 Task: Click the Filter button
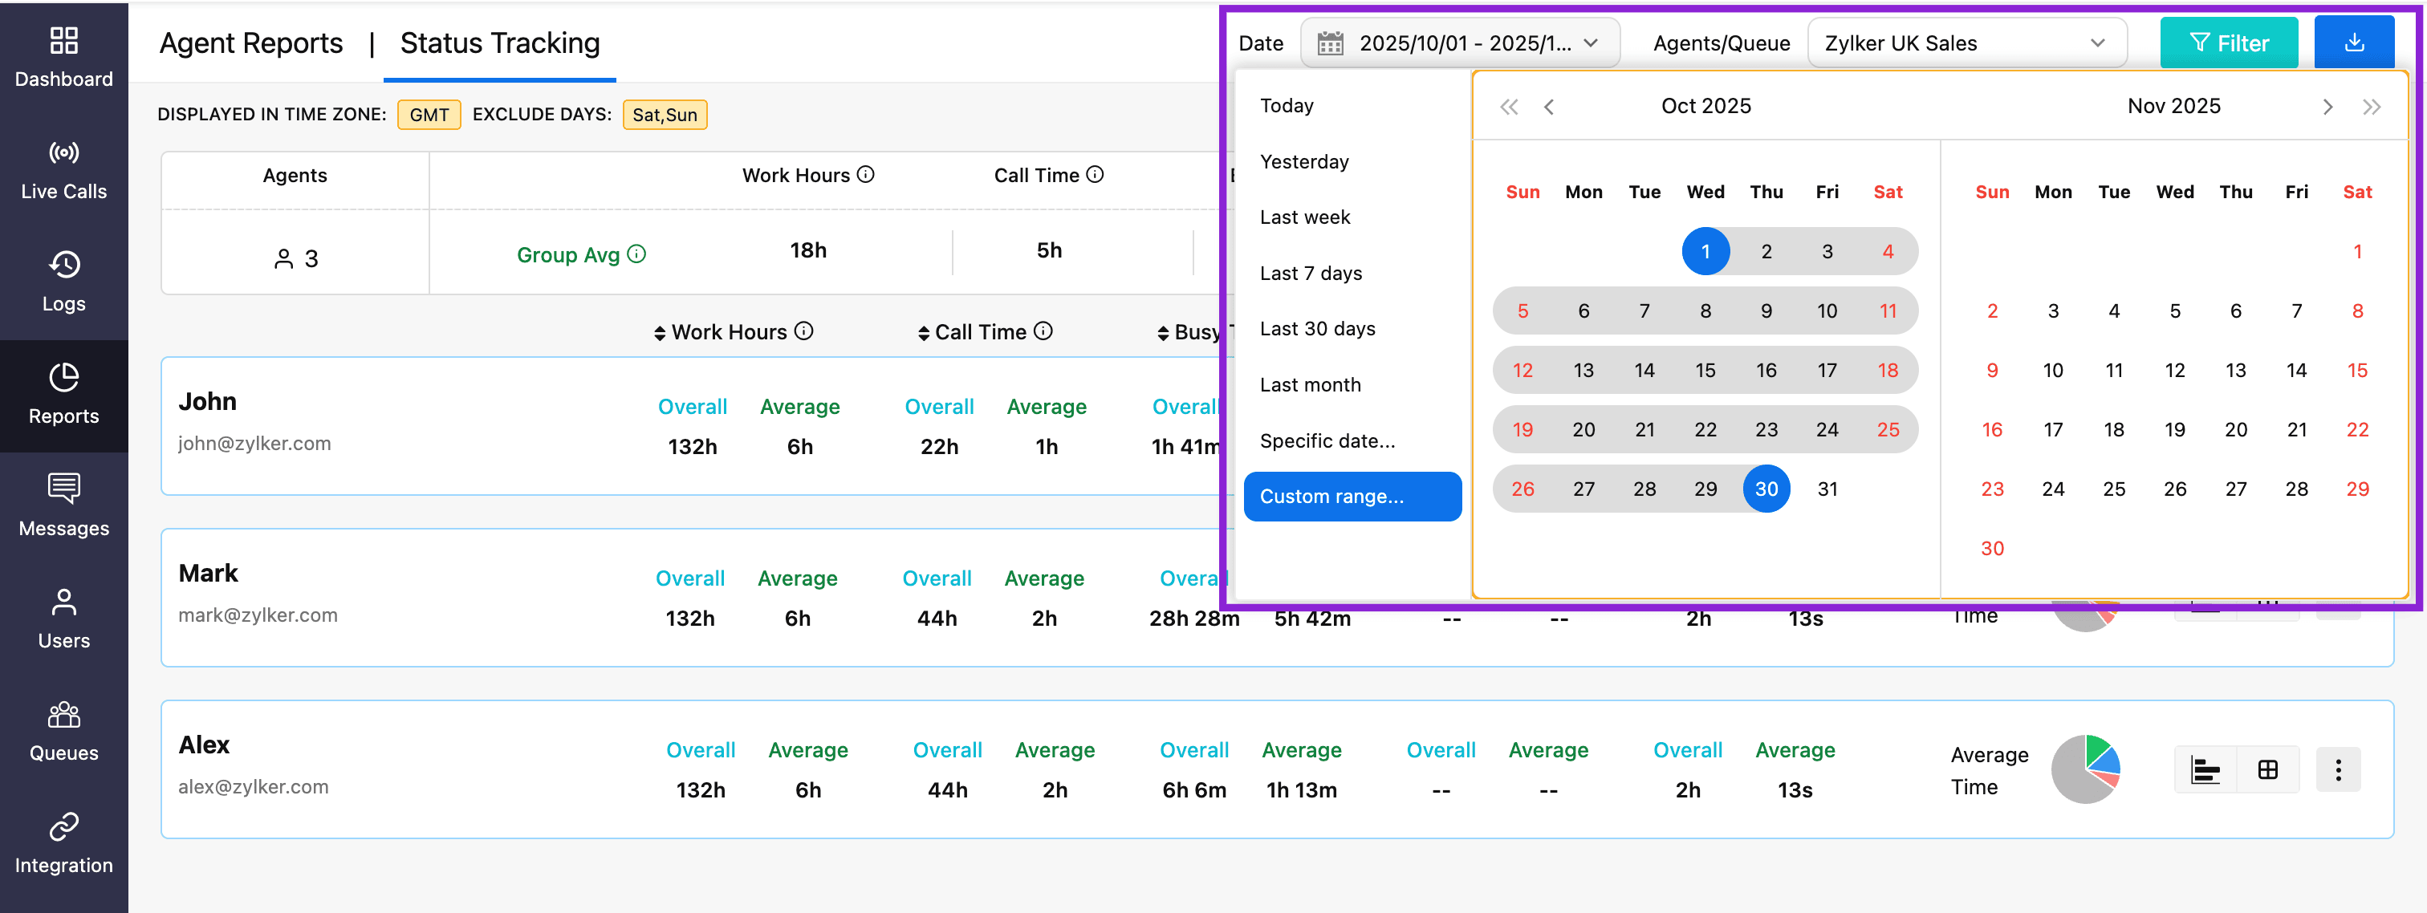click(2228, 43)
